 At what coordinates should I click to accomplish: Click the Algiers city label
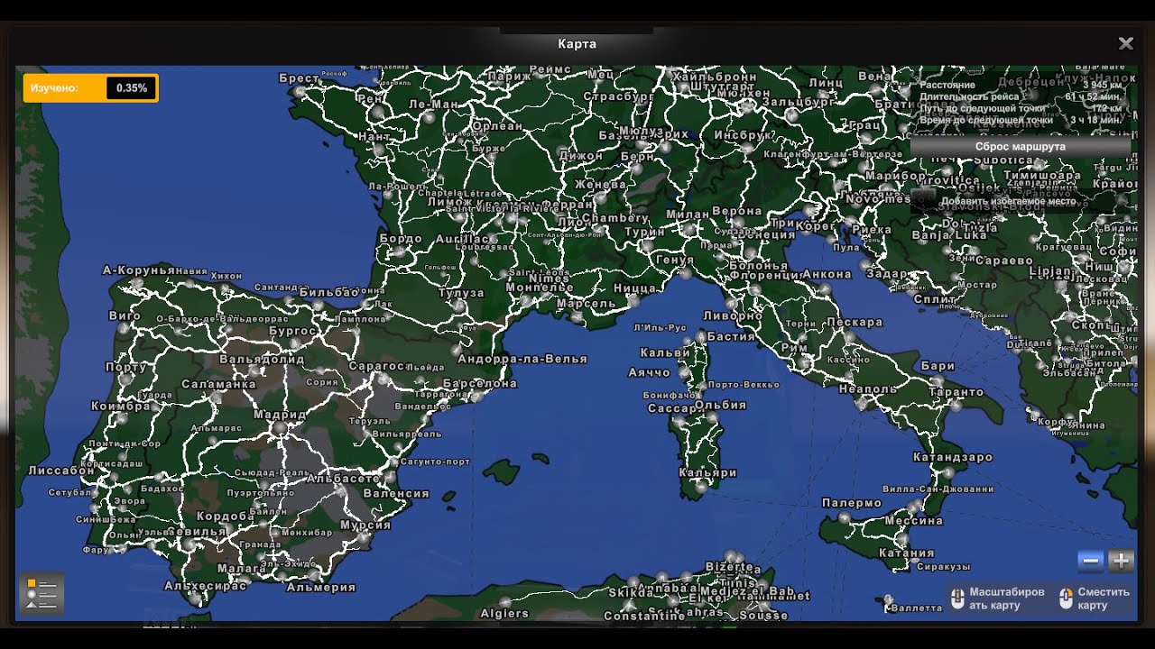504,614
